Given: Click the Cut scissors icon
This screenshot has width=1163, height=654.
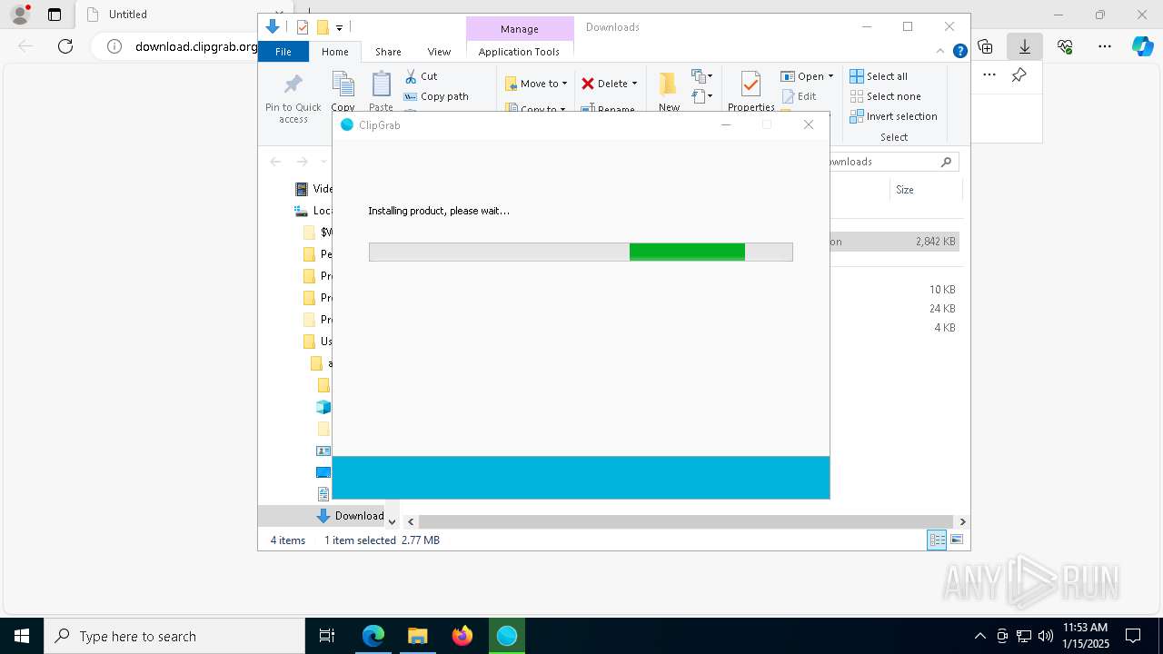Looking at the screenshot, I should pos(411,76).
